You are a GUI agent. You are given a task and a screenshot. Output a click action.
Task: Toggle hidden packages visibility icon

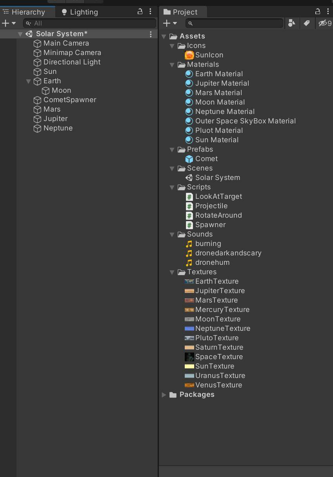click(x=325, y=23)
